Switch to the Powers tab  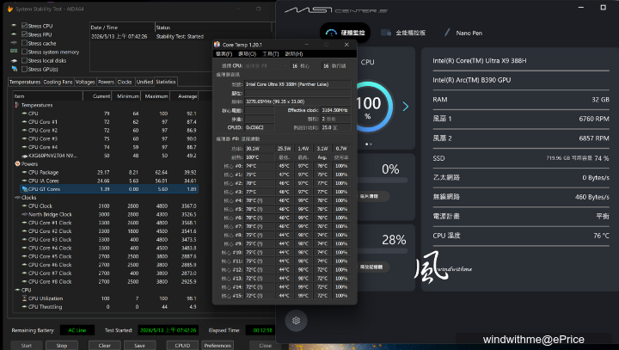point(106,83)
